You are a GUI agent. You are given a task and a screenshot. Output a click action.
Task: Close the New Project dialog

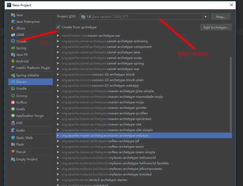[x=232, y=5]
